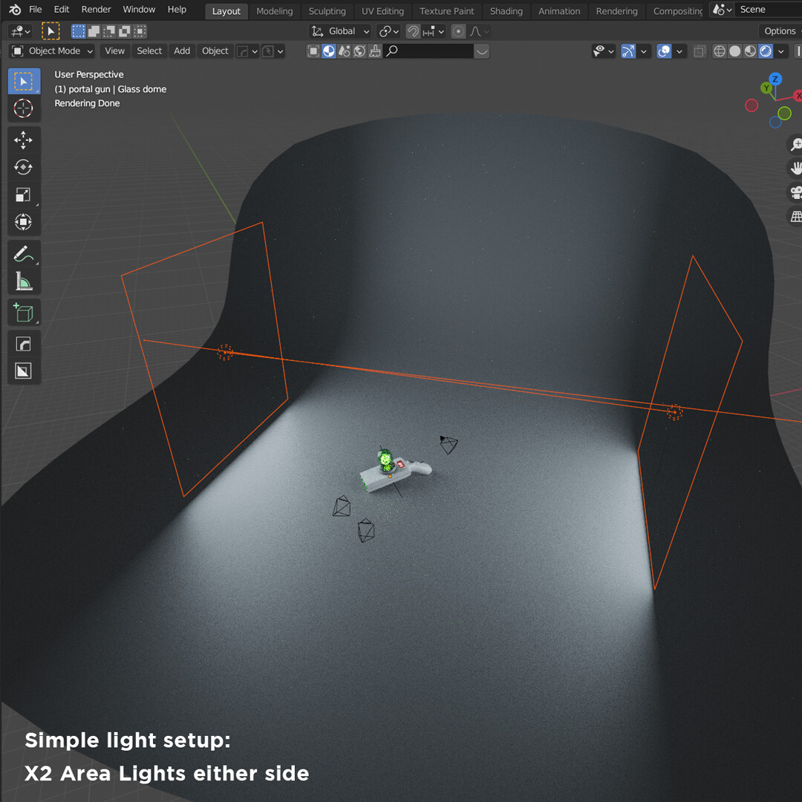
Task: Toggle snapping magnet on
Action: tap(412, 32)
